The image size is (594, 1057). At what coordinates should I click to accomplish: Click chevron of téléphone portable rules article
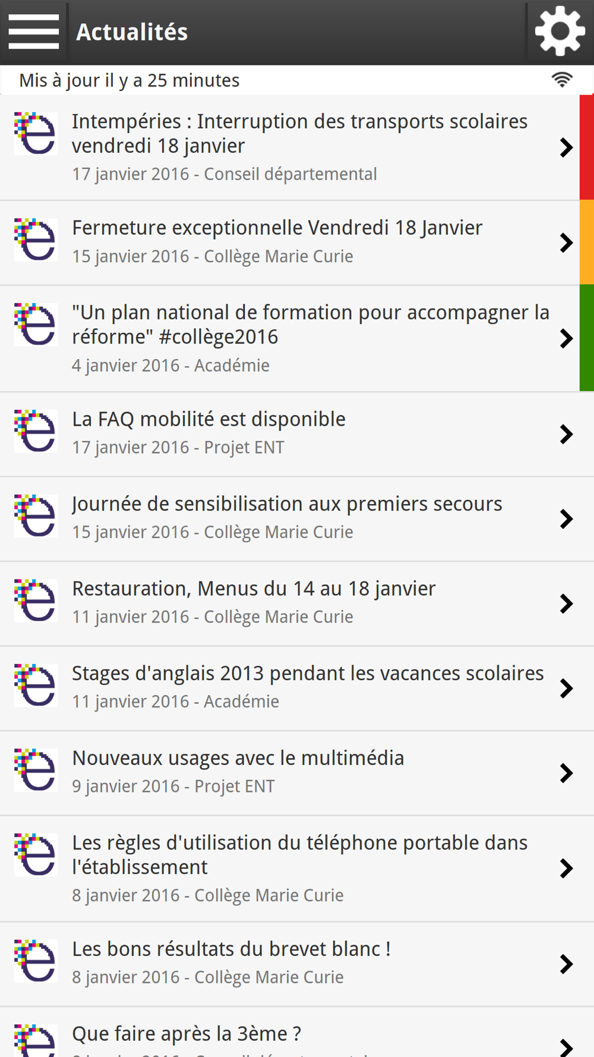566,868
